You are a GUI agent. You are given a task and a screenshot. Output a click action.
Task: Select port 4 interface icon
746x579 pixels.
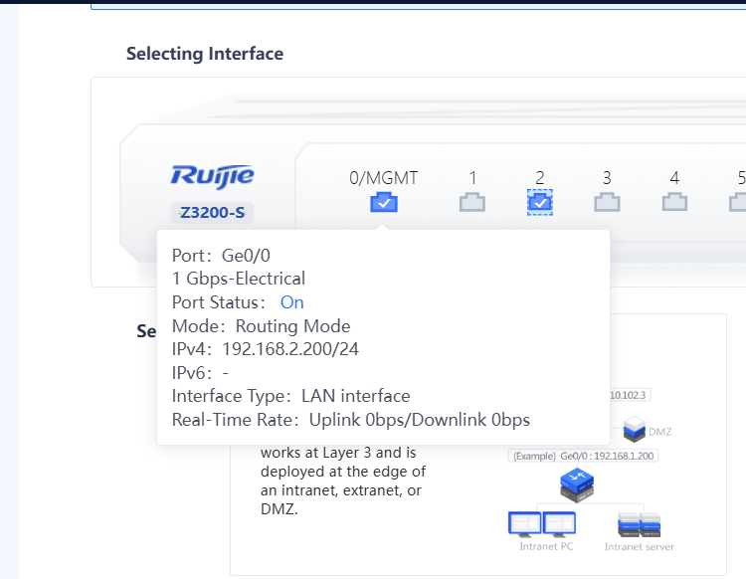(x=674, y=203)
